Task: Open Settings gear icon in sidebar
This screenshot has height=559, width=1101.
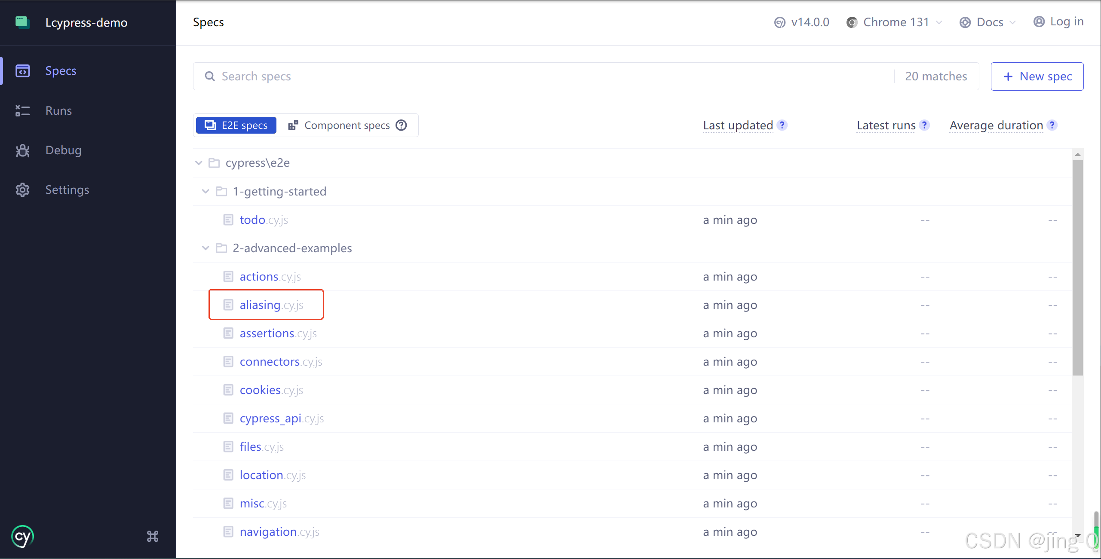Action: 23,190
